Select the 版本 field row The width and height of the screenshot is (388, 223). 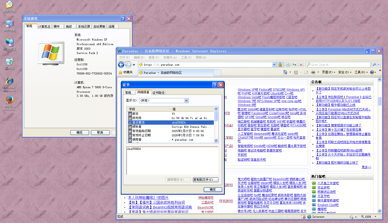pyautogui.click(x=171, y=114)
